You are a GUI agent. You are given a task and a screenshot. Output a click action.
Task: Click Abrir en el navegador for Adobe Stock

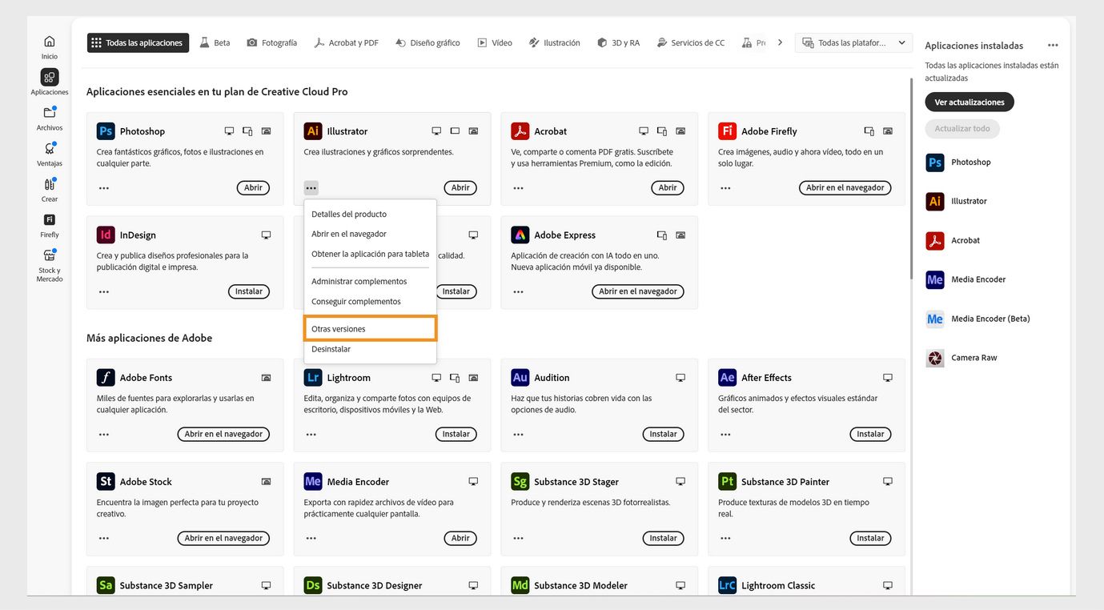click(x=223, y=539)
